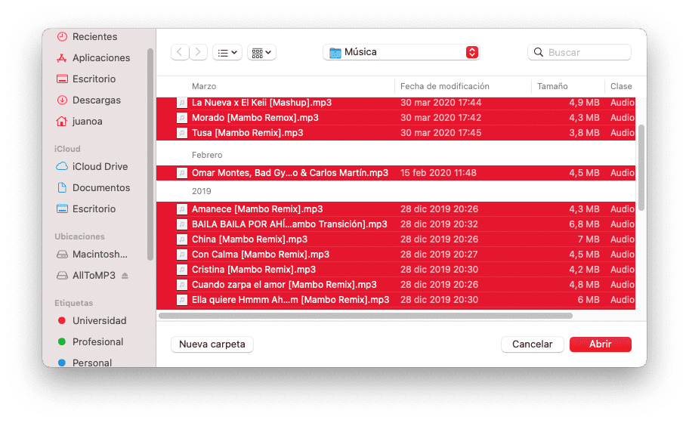Click the back navigation arrow
The height and width of the screenshot is (423, 689).
(180, 52)
